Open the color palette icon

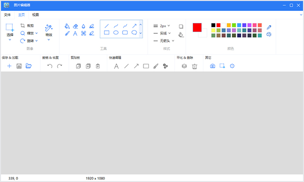269,35
